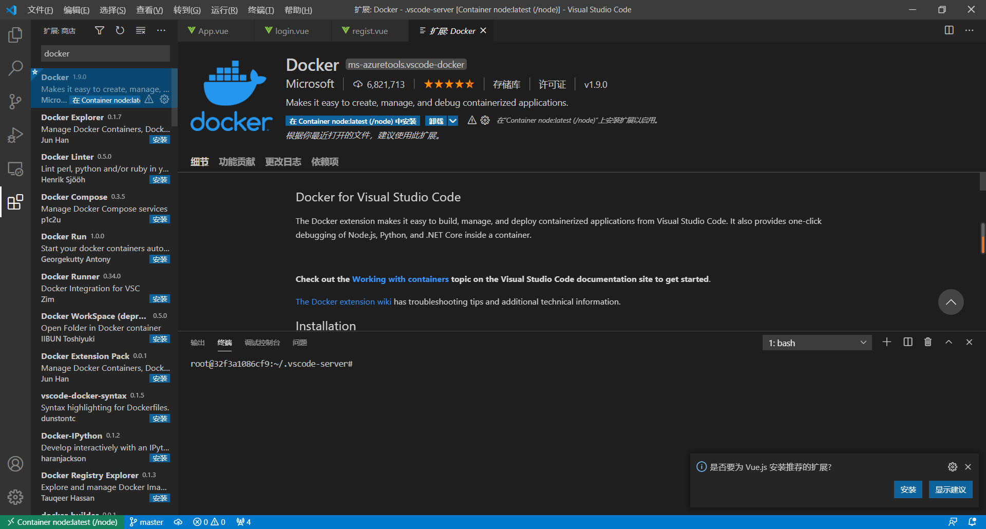The width and height of the screenshot is (986, 529).
Task: Open the Working with containers link
Action: [400, 279]
